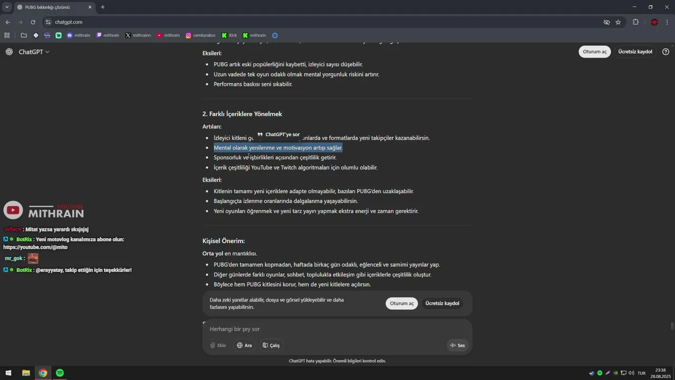
Task: Close the 'PUBG bıkkınlığı çözümü' tab
Action: [x=90, y=7]
